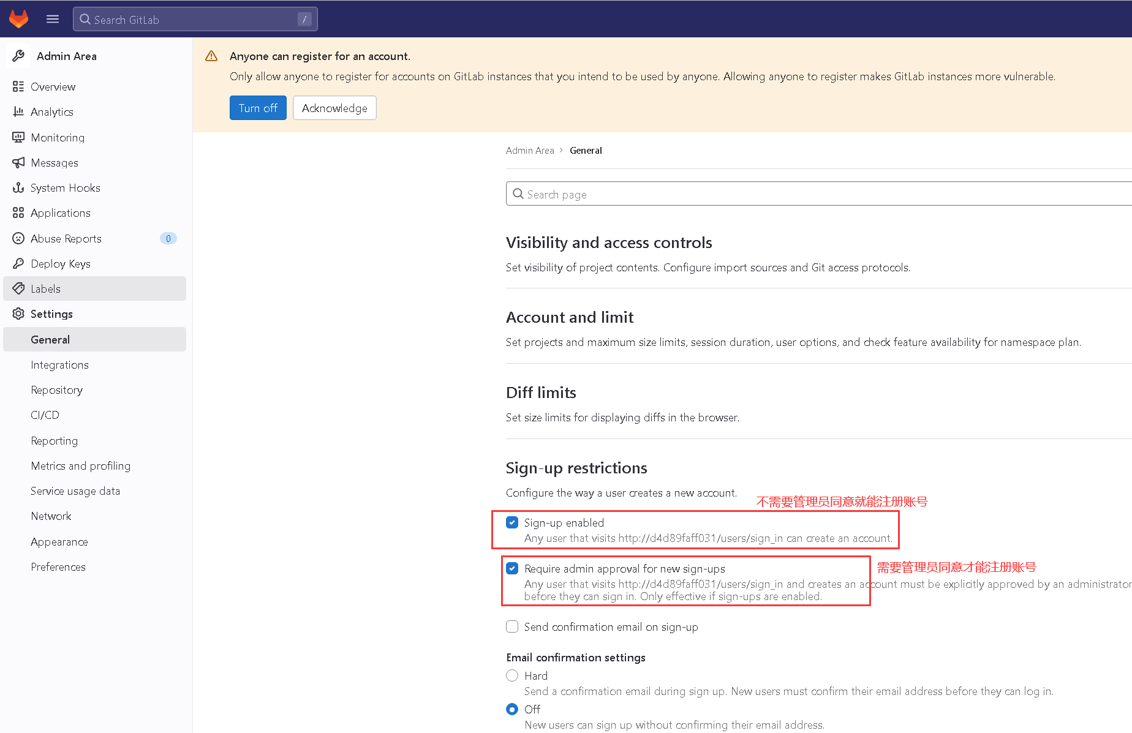This screenshot has height=733, width=1132.
Task: Click the Overview icon in sidebar
Action: [x=18, y=86]
